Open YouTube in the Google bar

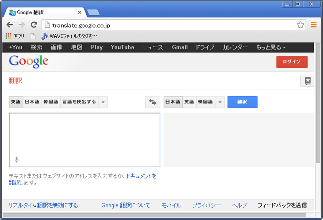click(x=122, y=47)
